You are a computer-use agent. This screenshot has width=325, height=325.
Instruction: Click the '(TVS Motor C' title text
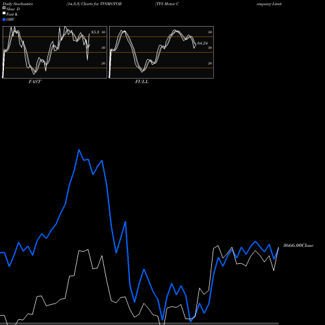tap(167, 4)
